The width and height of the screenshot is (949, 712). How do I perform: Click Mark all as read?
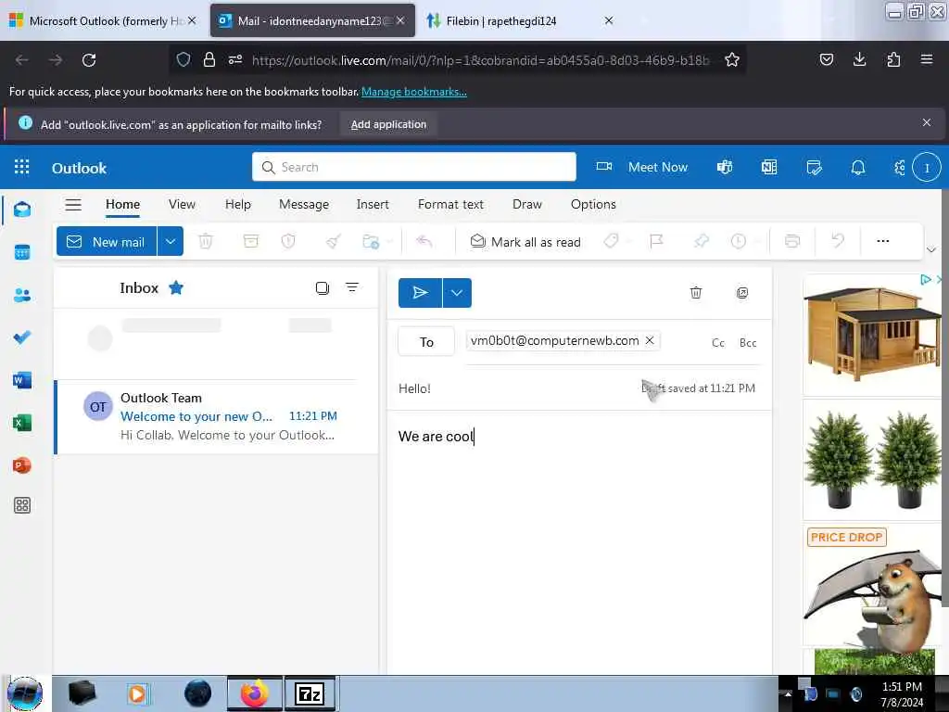tap(525, 242)
